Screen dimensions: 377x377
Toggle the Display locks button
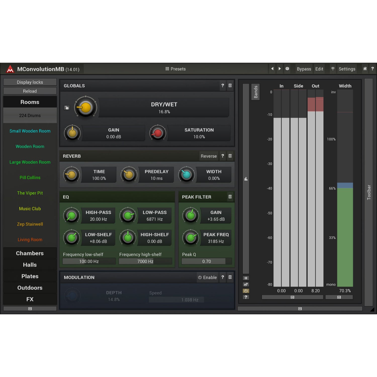pos(30,82)
